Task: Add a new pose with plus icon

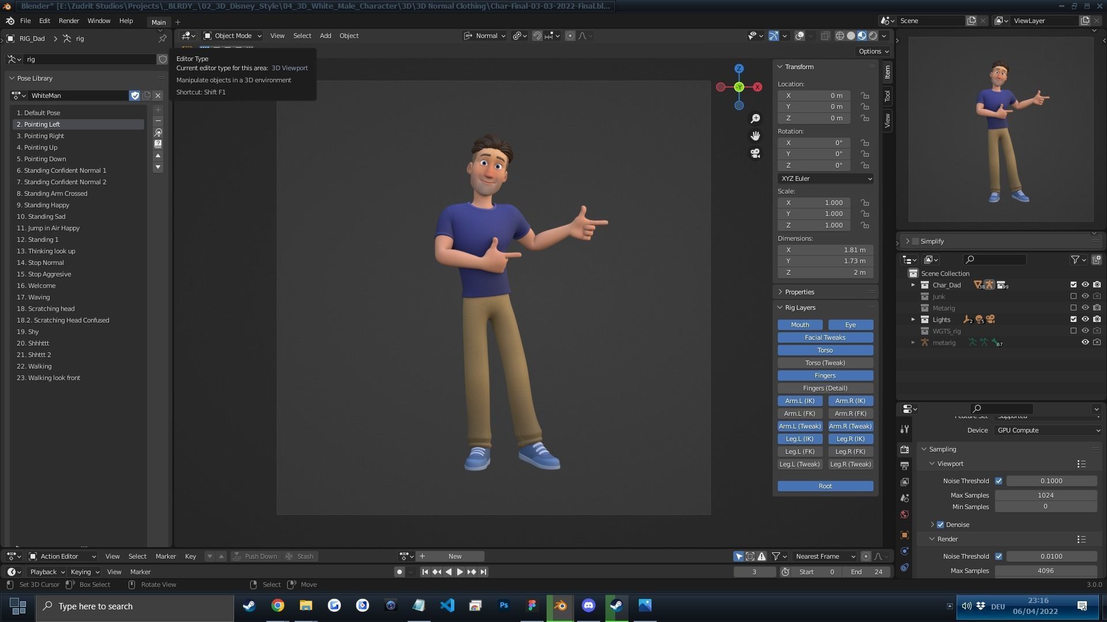Action: click(158, 110)
